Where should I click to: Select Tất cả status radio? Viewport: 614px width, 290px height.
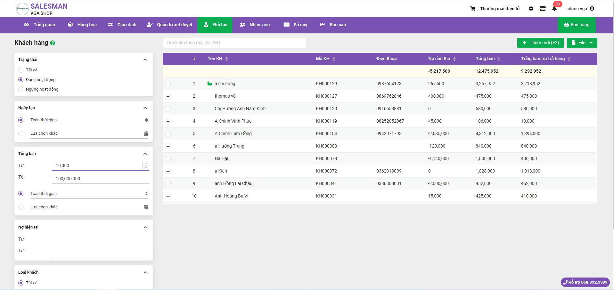tap(21, 70)
